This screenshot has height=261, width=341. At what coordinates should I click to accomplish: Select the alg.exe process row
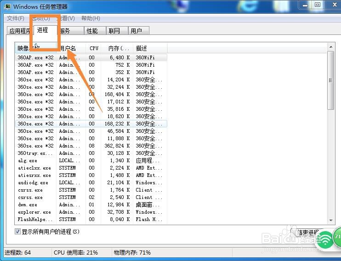(91, 160)
